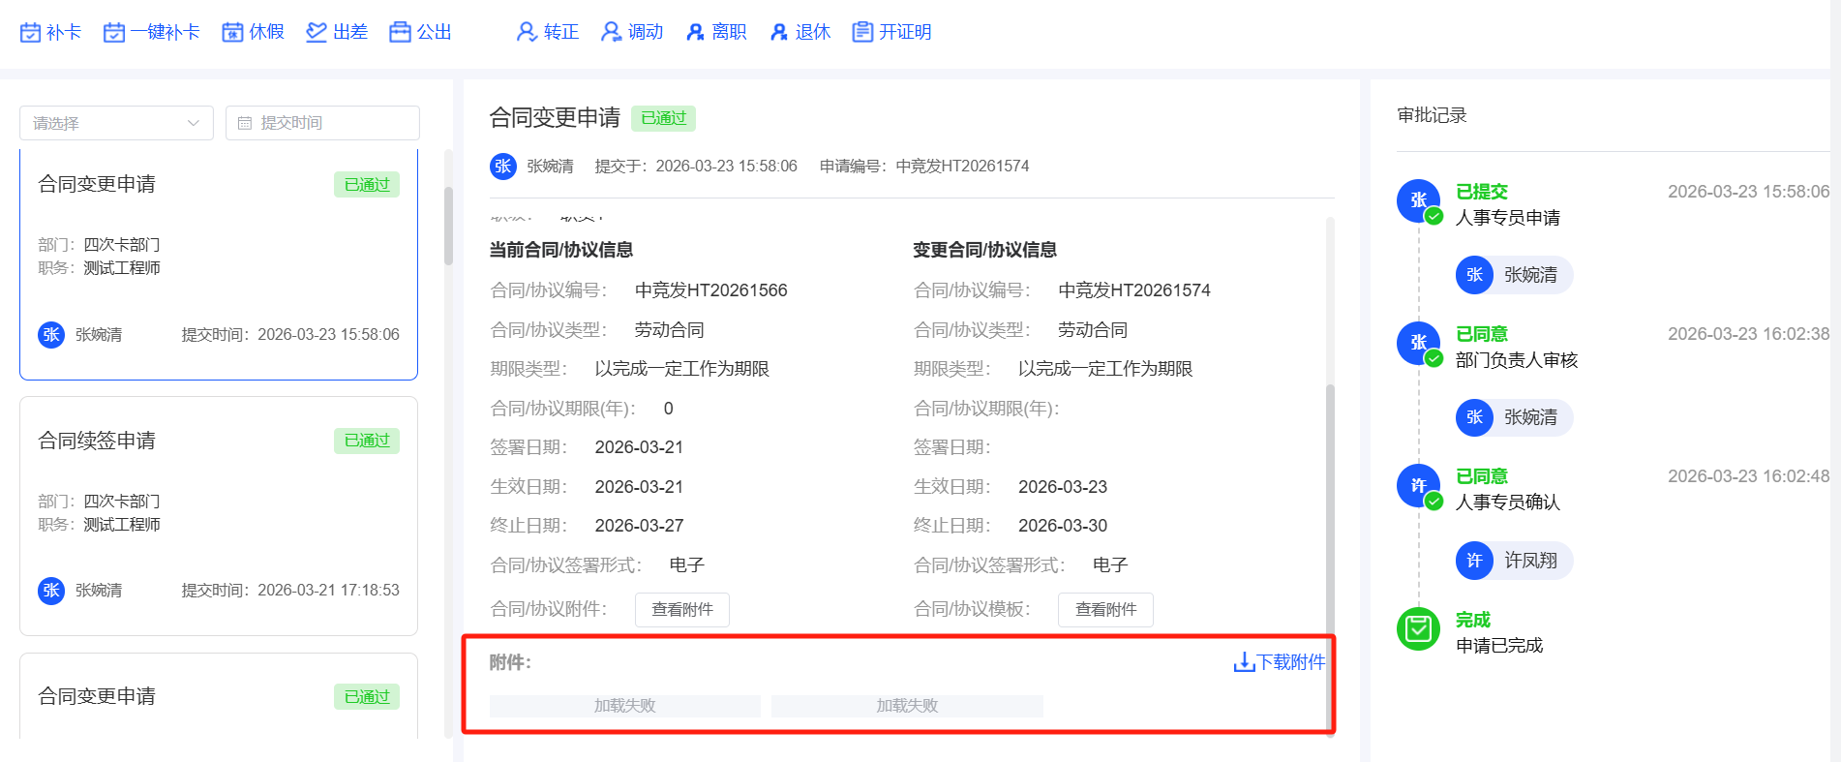
Task: Click the 补卡 calendar icon
Action: (x=30, y=33)
